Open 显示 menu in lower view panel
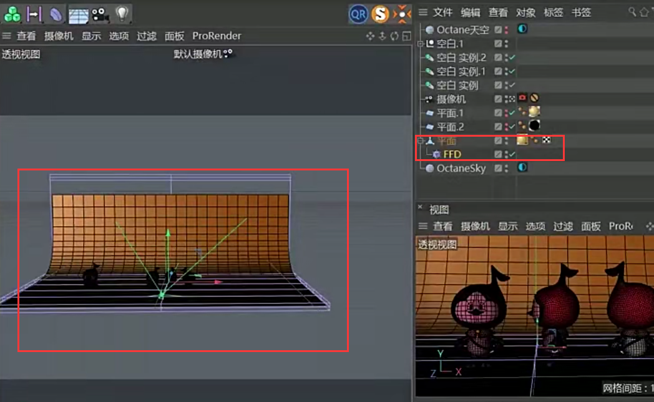 tap(507, 226)
